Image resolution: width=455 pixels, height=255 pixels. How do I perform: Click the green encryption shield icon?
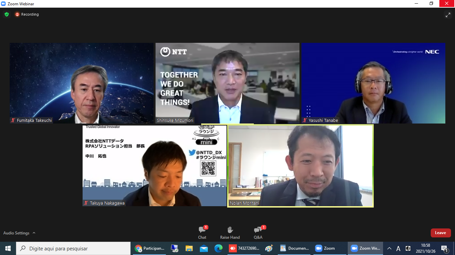click(7, 14)
